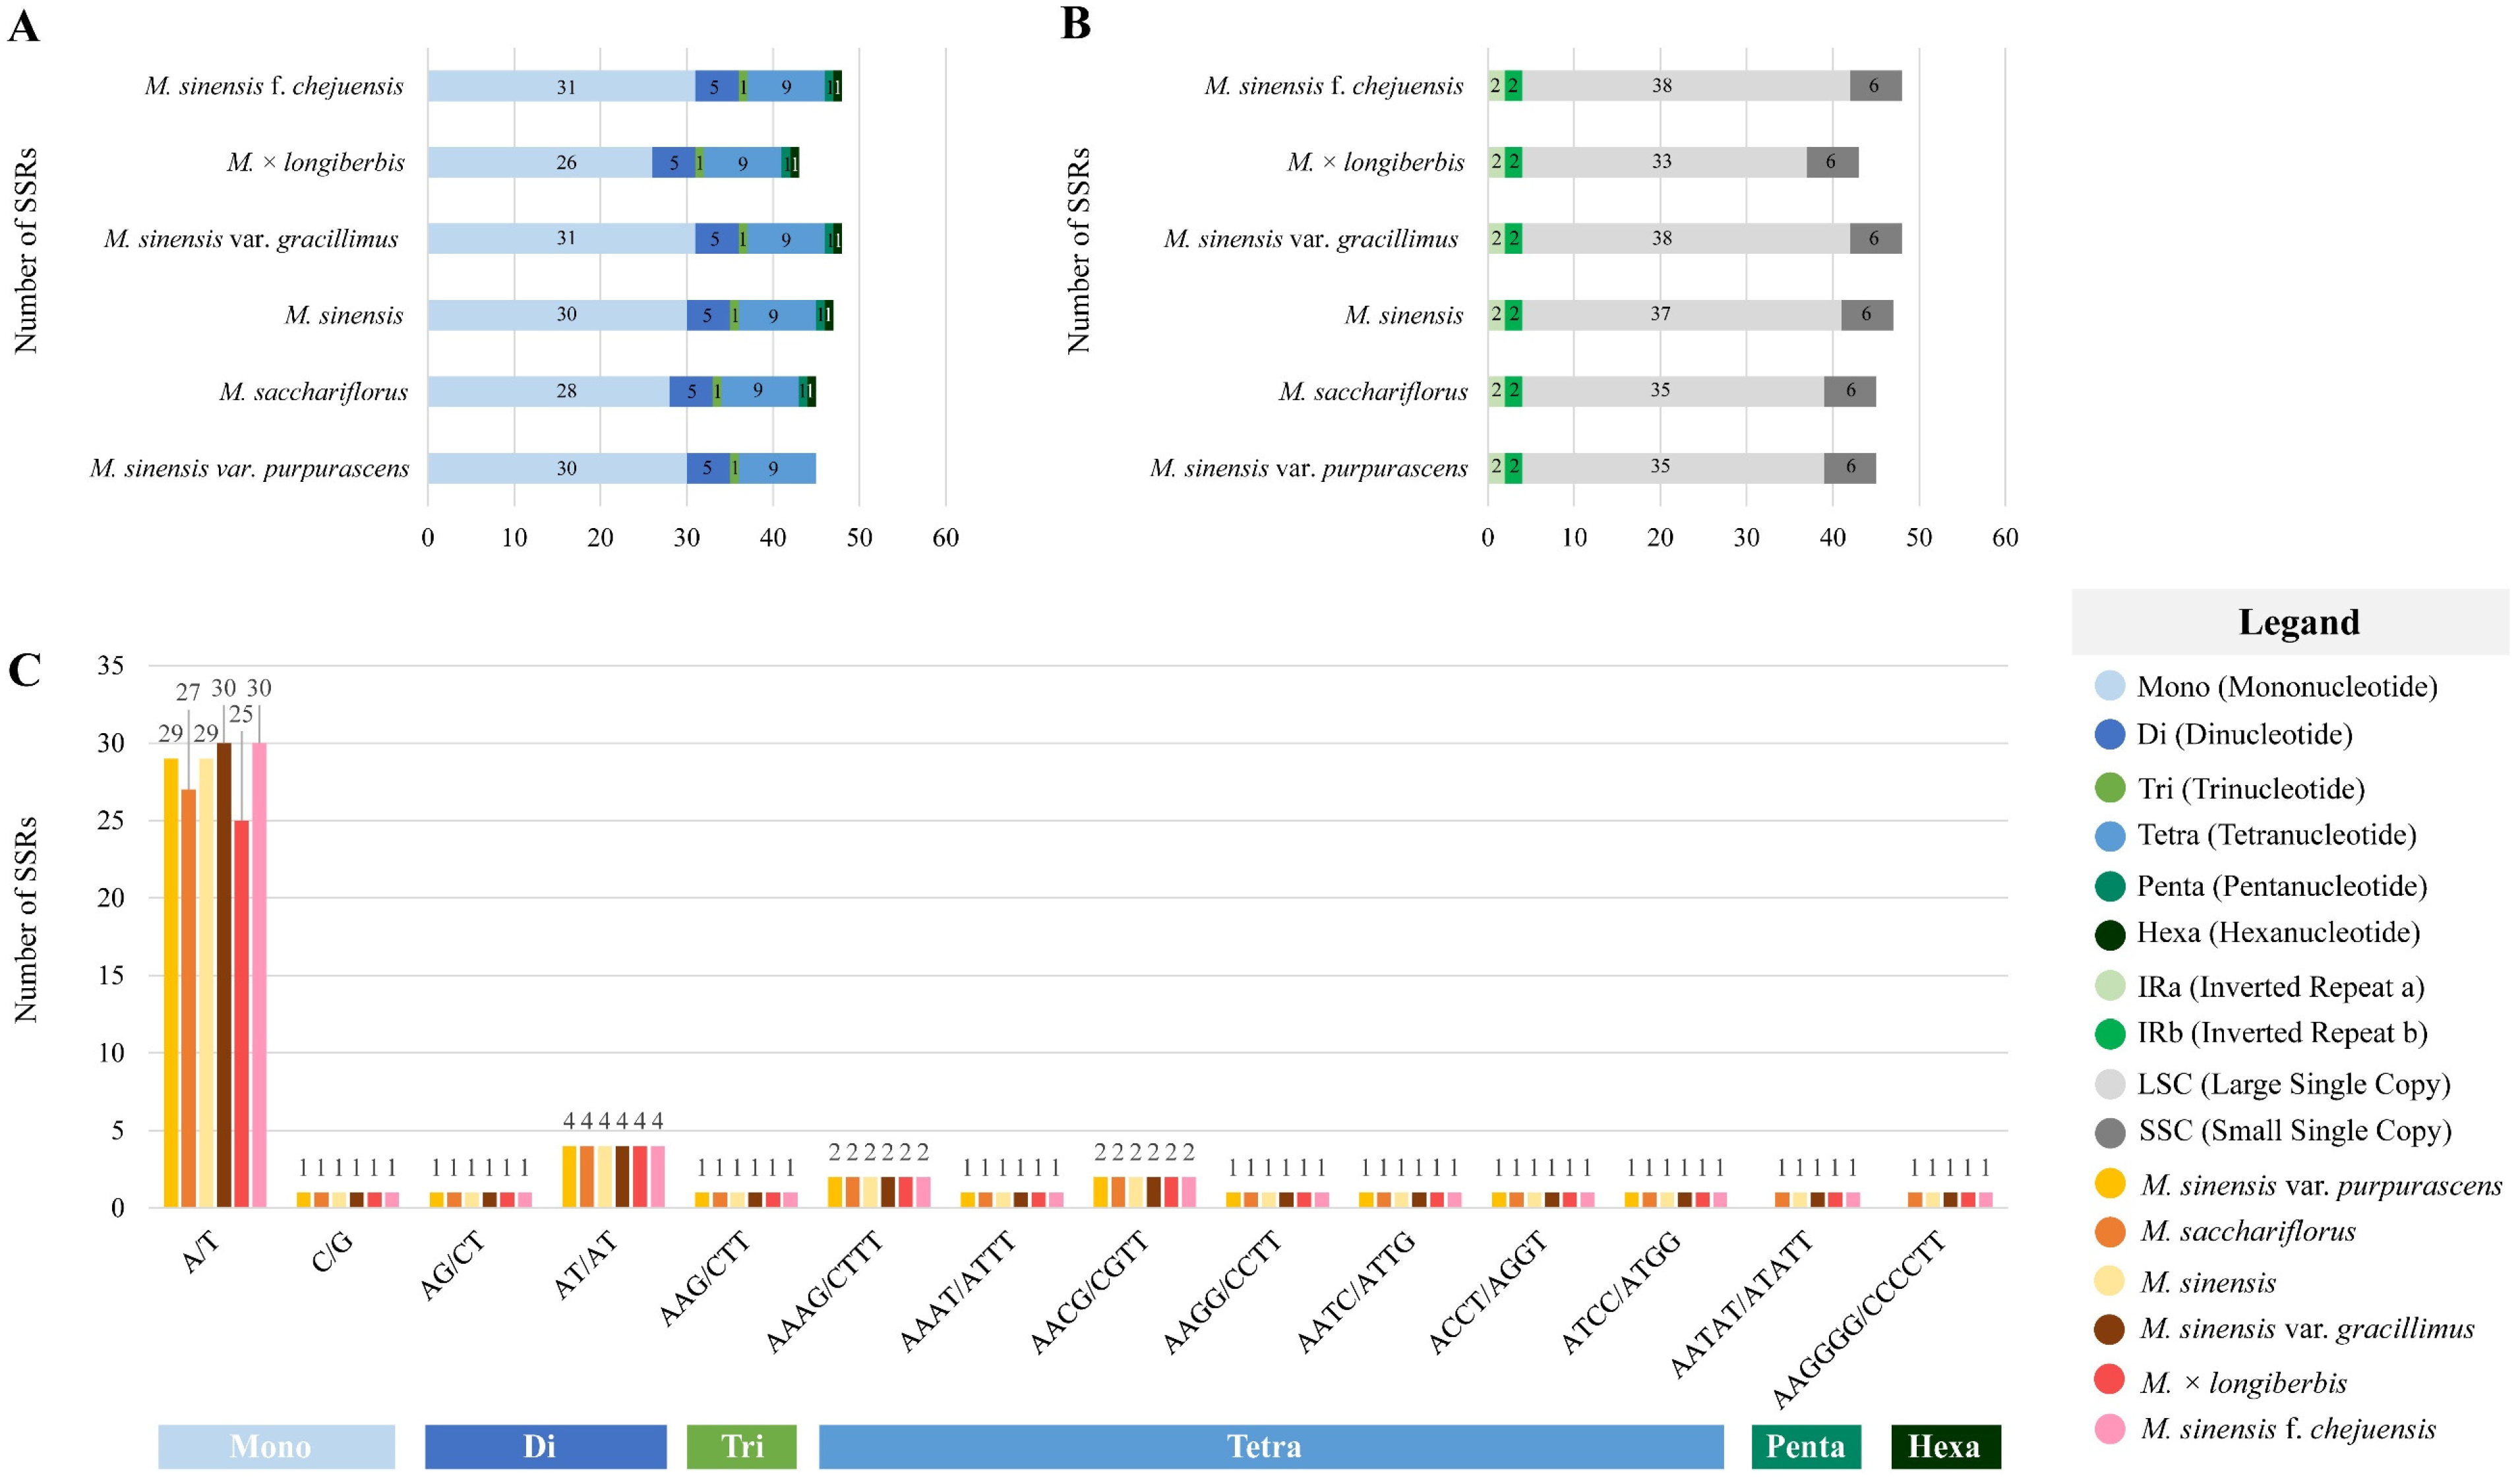Click the Di (Dinucleotide) legend circle
Screen dimensions: 2520x1482
point(2109,734)
